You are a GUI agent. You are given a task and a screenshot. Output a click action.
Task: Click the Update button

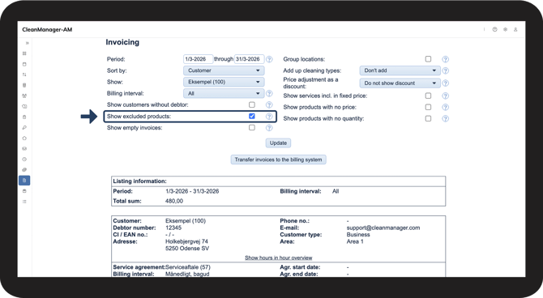pyautogui.click(x=278, y=143)
